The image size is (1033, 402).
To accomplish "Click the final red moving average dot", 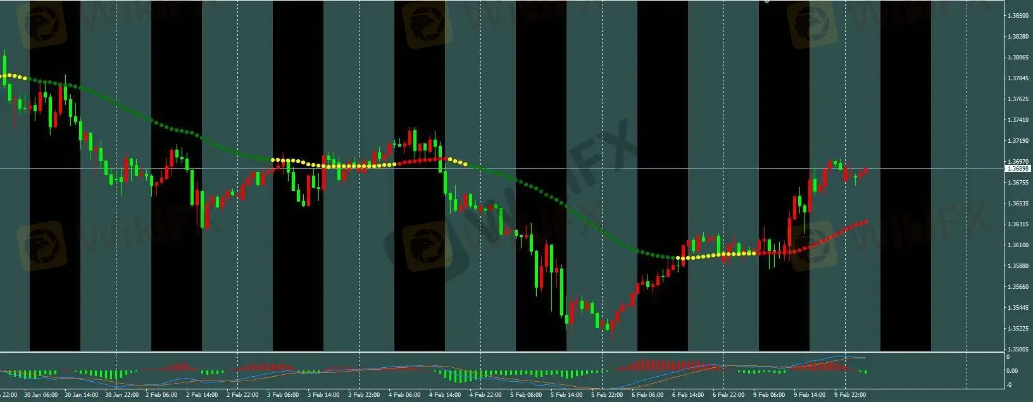I will click(865, 222).
